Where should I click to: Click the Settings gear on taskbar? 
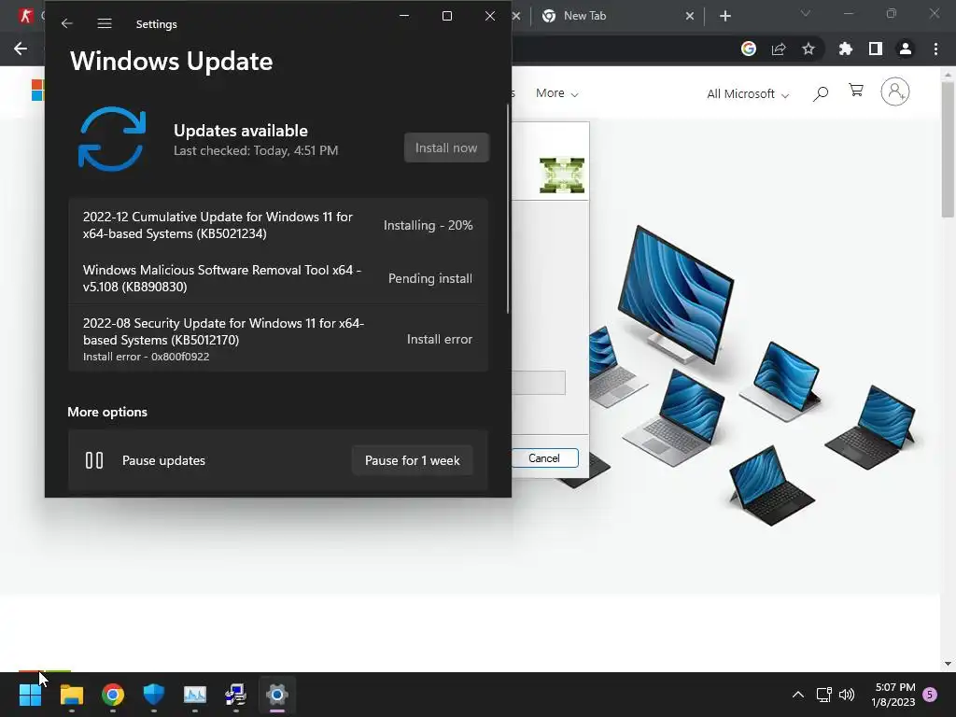click(x=276, y=695)
